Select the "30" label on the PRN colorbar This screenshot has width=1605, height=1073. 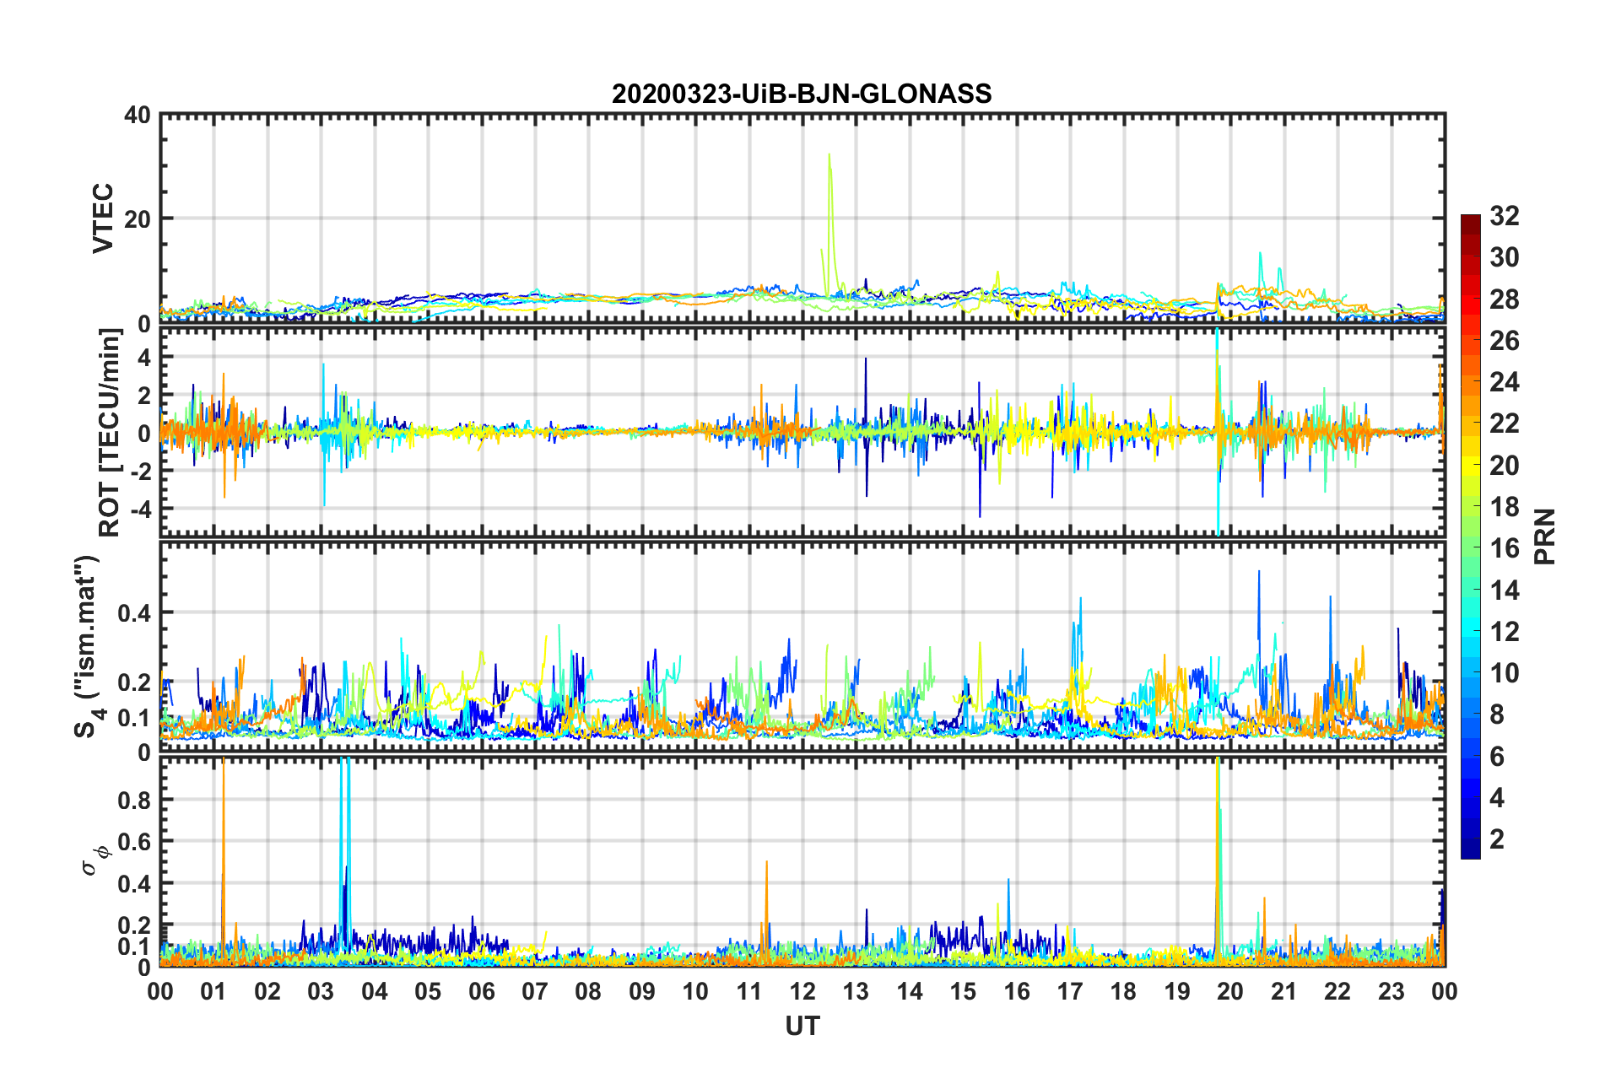1505,257
